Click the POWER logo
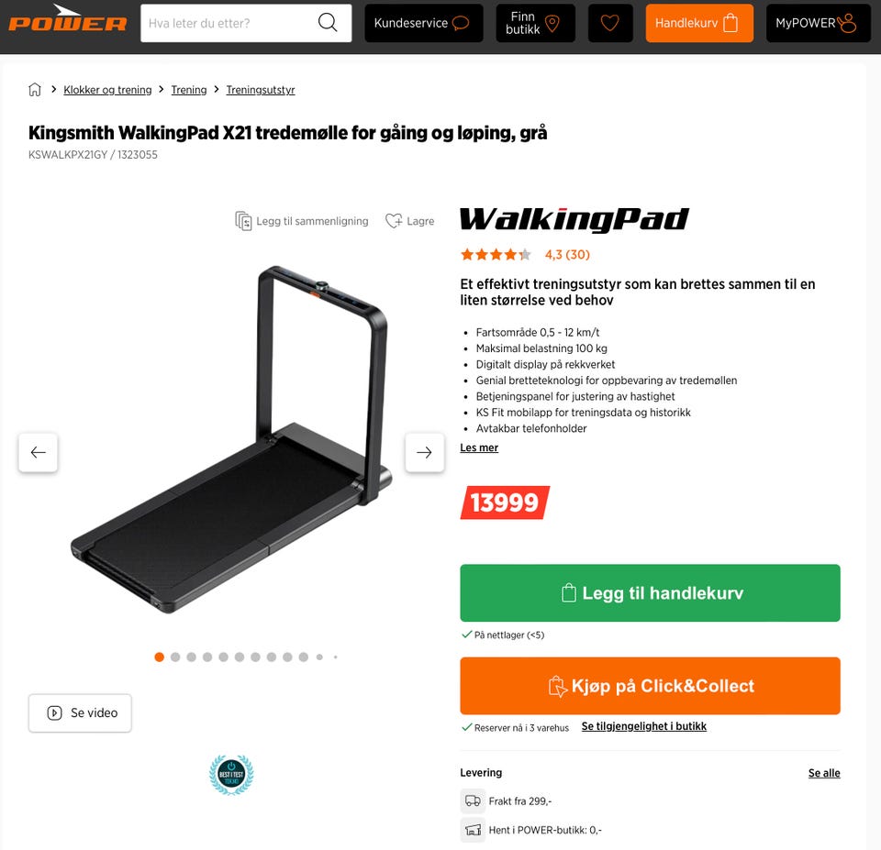The height and width of the screenshot is (850, 881). click(67, 19)
